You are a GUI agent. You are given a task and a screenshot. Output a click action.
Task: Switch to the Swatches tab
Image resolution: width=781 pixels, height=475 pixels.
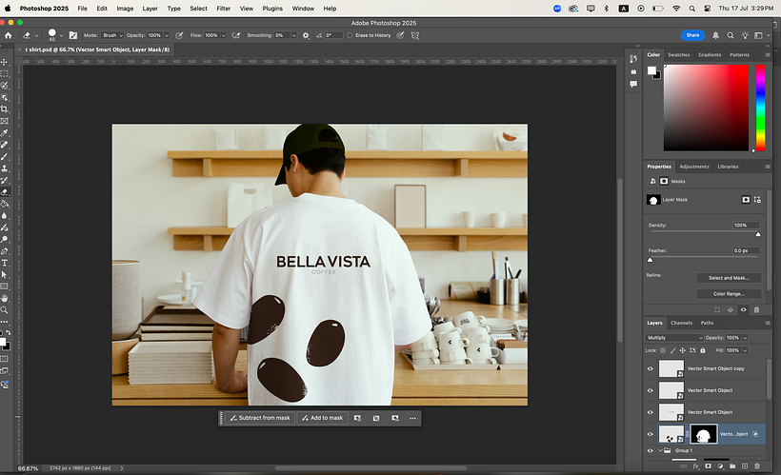[678, 55]
